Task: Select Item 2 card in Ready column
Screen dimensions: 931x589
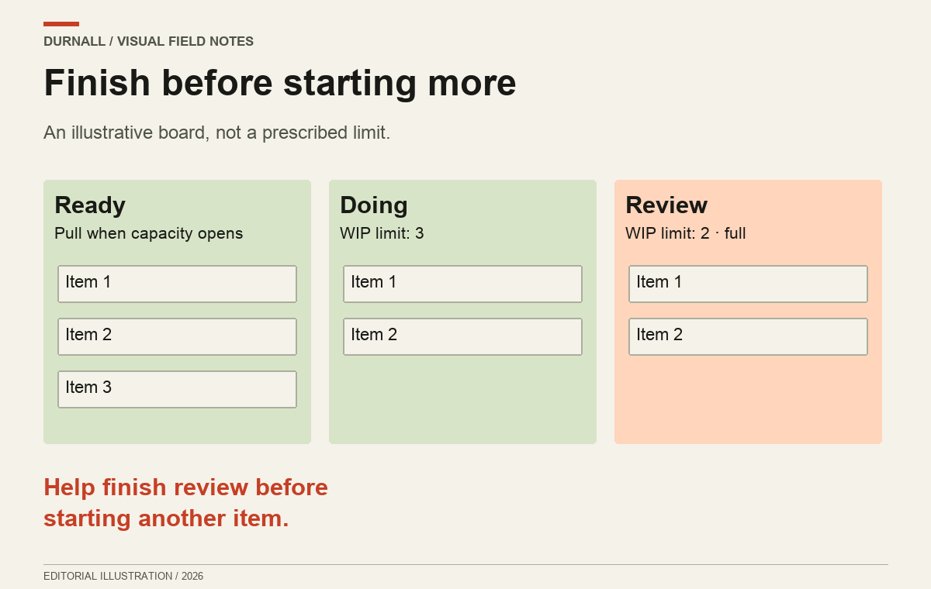Action: click(x=177, y=336)
